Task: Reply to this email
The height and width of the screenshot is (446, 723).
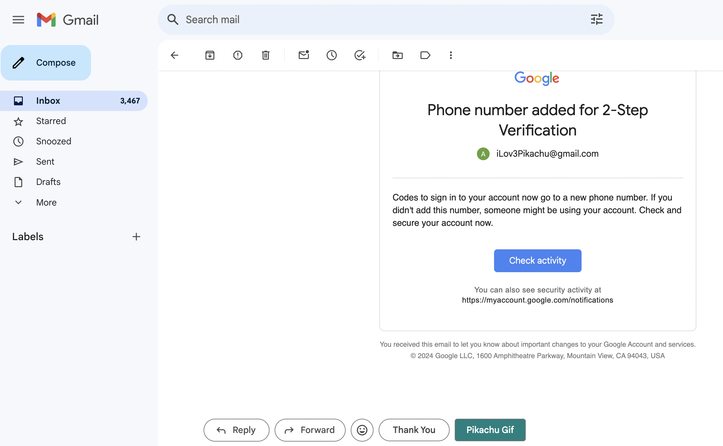Action: 236,430
